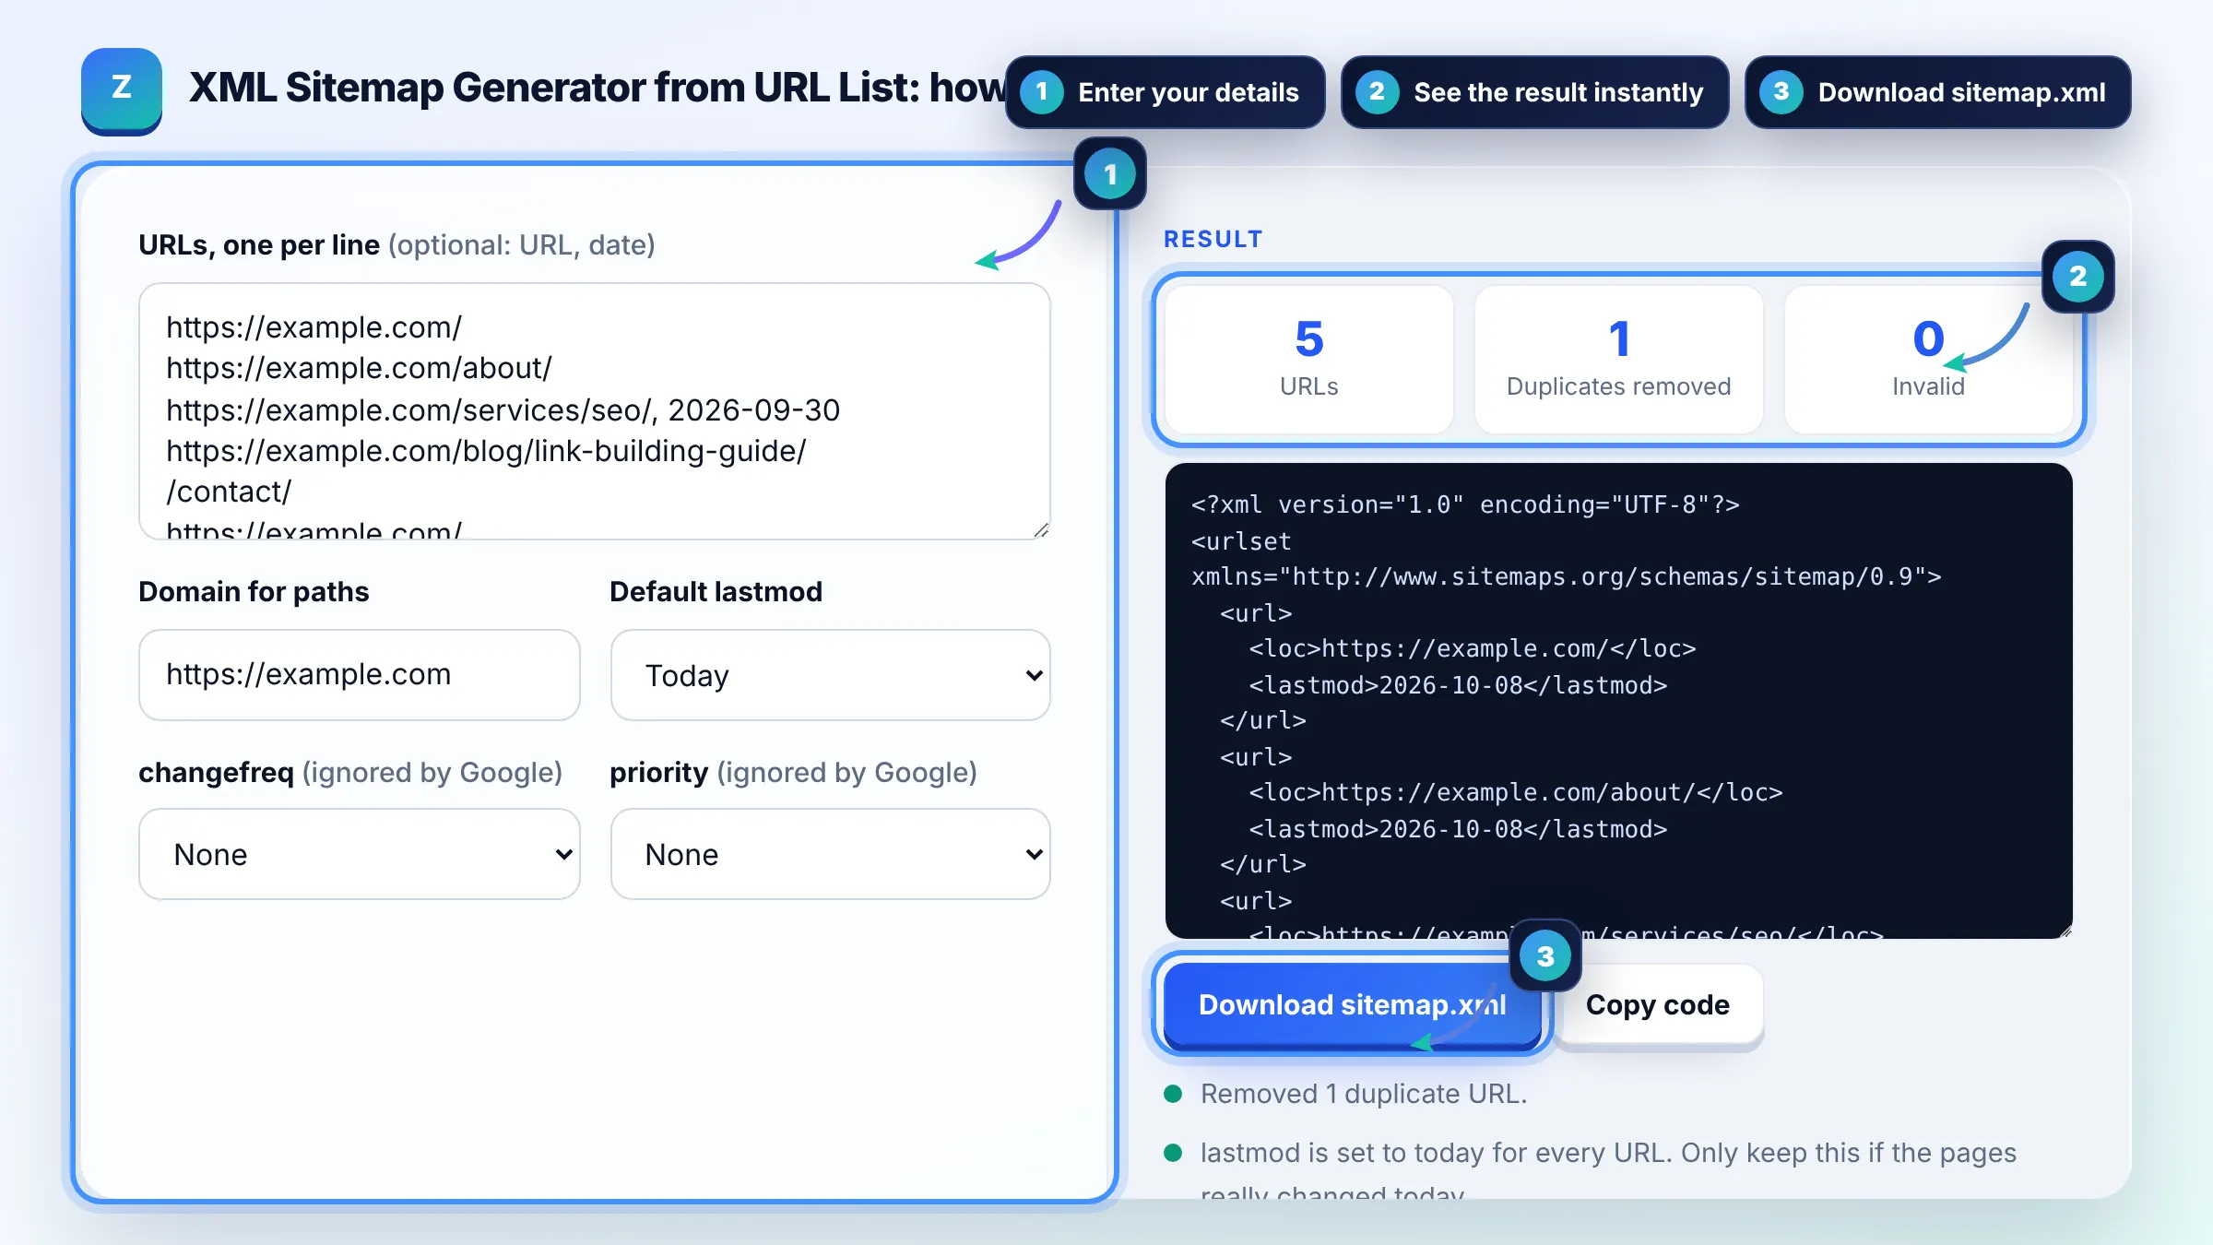This screenshot has height=1245, width=2213.
Task: Click the RESULT heading
Action: (x=1213, y=240)
